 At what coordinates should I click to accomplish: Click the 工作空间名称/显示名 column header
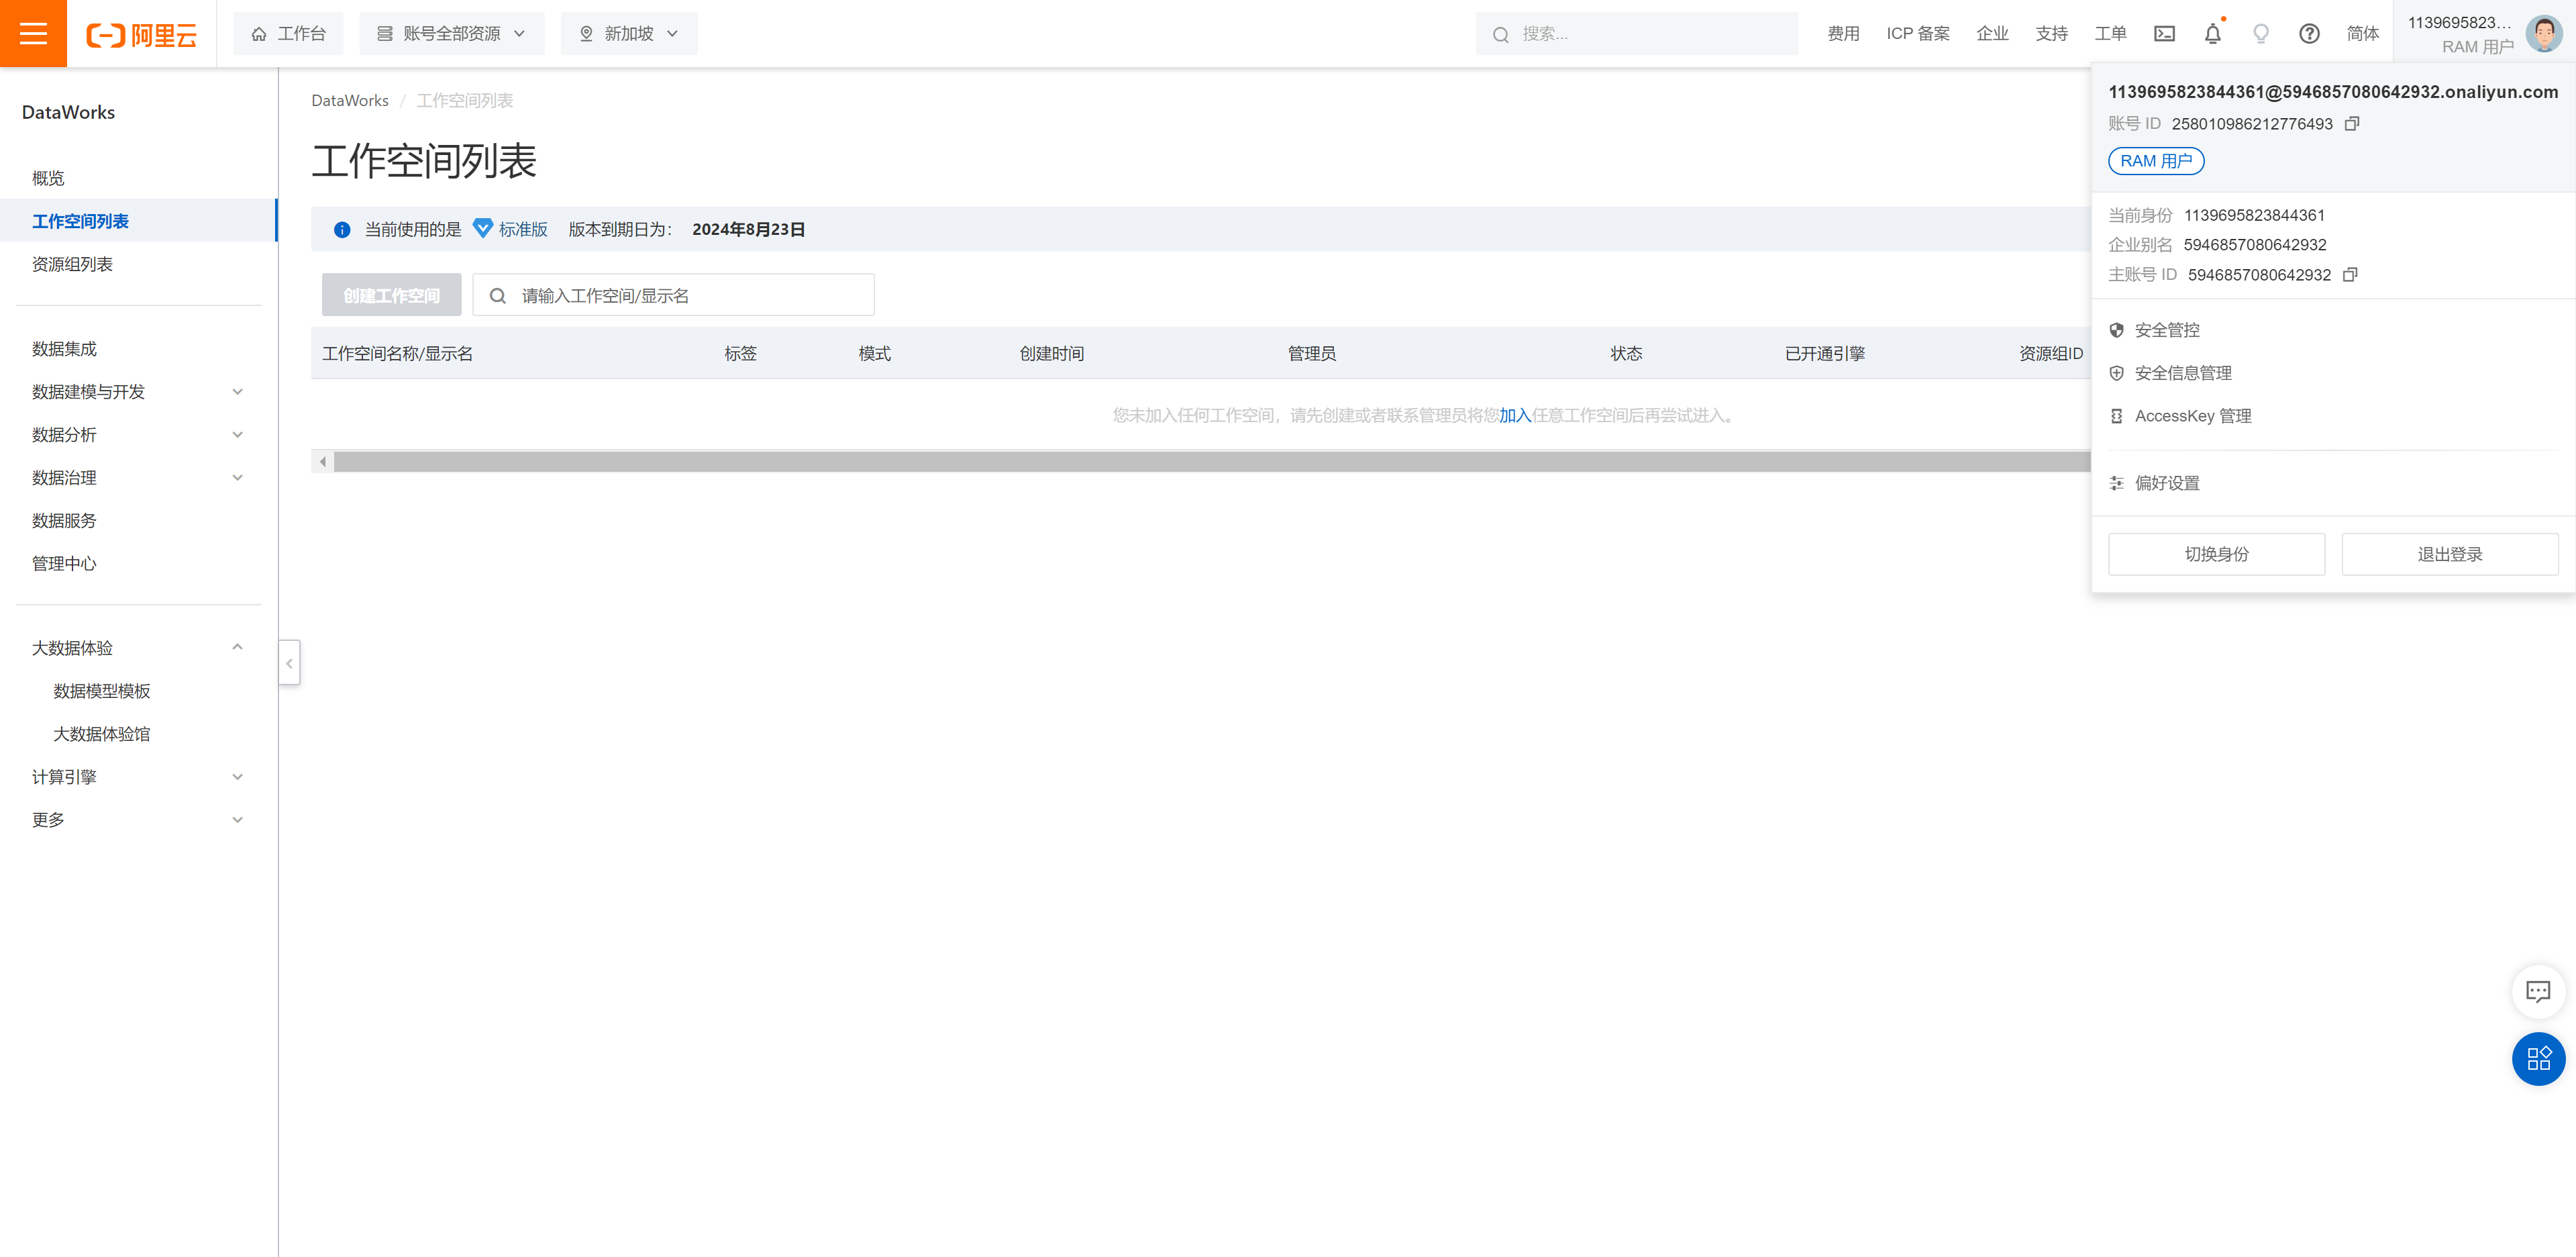pos(397,354)
